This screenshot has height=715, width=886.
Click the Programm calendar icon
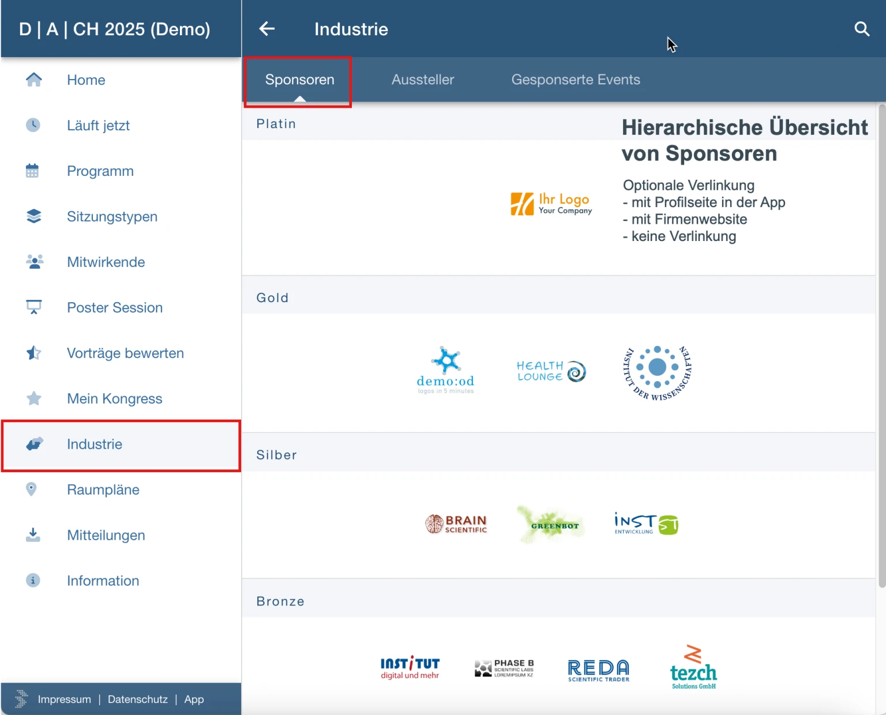32,171
